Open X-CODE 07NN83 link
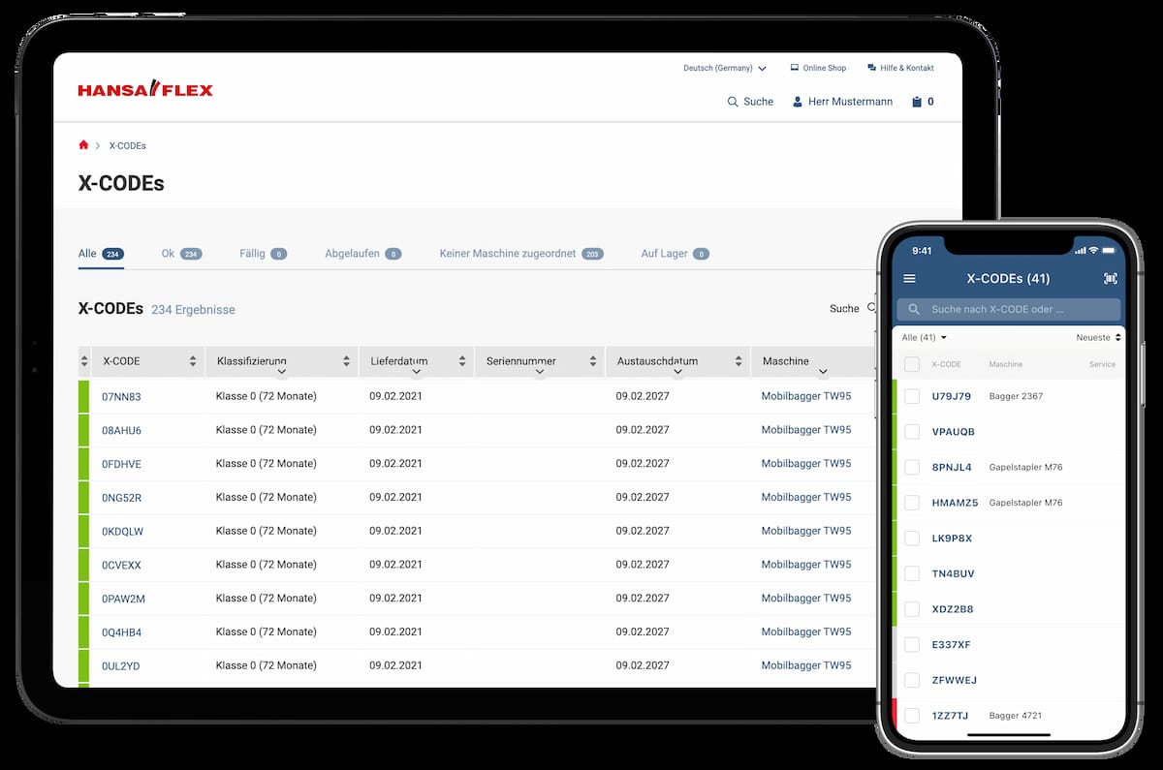1163x770 pixels. [x=121, y=397]
